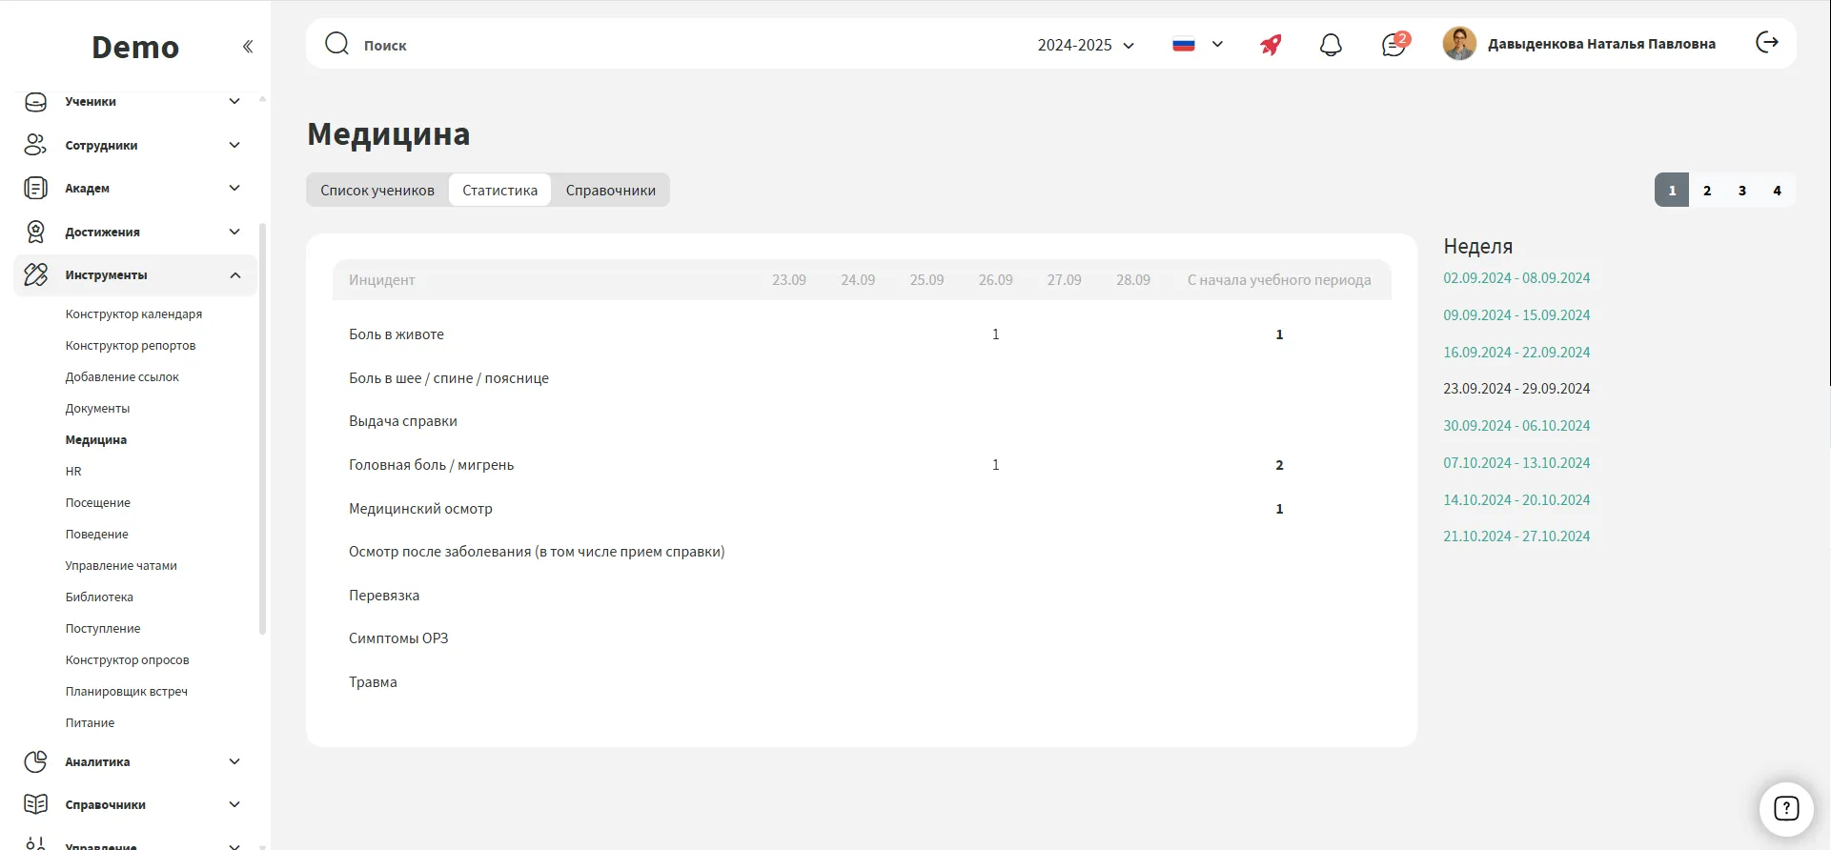The image size is (1831, 850).
Task: Go to page 3 of weeks
Action: 1741,191
